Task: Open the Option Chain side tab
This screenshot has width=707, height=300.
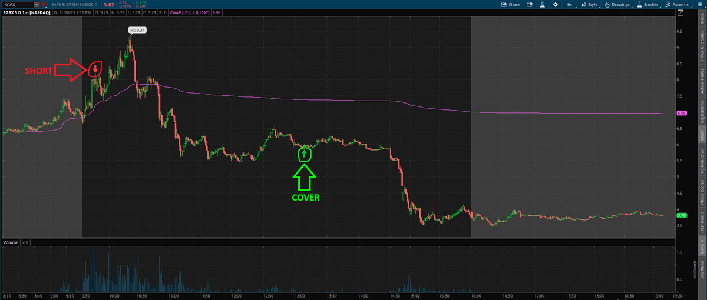Action: click(702, 159)
